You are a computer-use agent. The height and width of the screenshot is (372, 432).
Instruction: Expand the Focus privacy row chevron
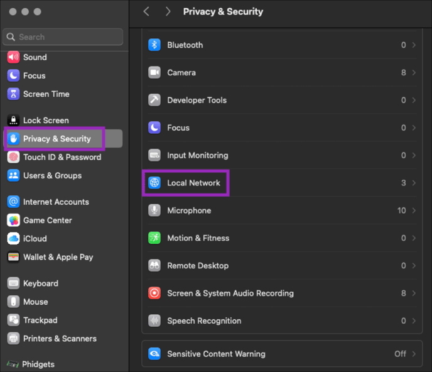click(x=414, y=128)
